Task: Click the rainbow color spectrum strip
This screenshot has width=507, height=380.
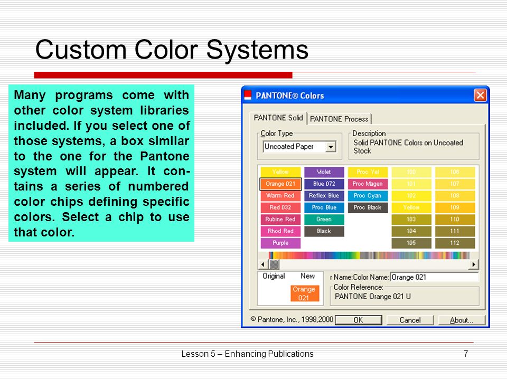Action: coord(369,255)
